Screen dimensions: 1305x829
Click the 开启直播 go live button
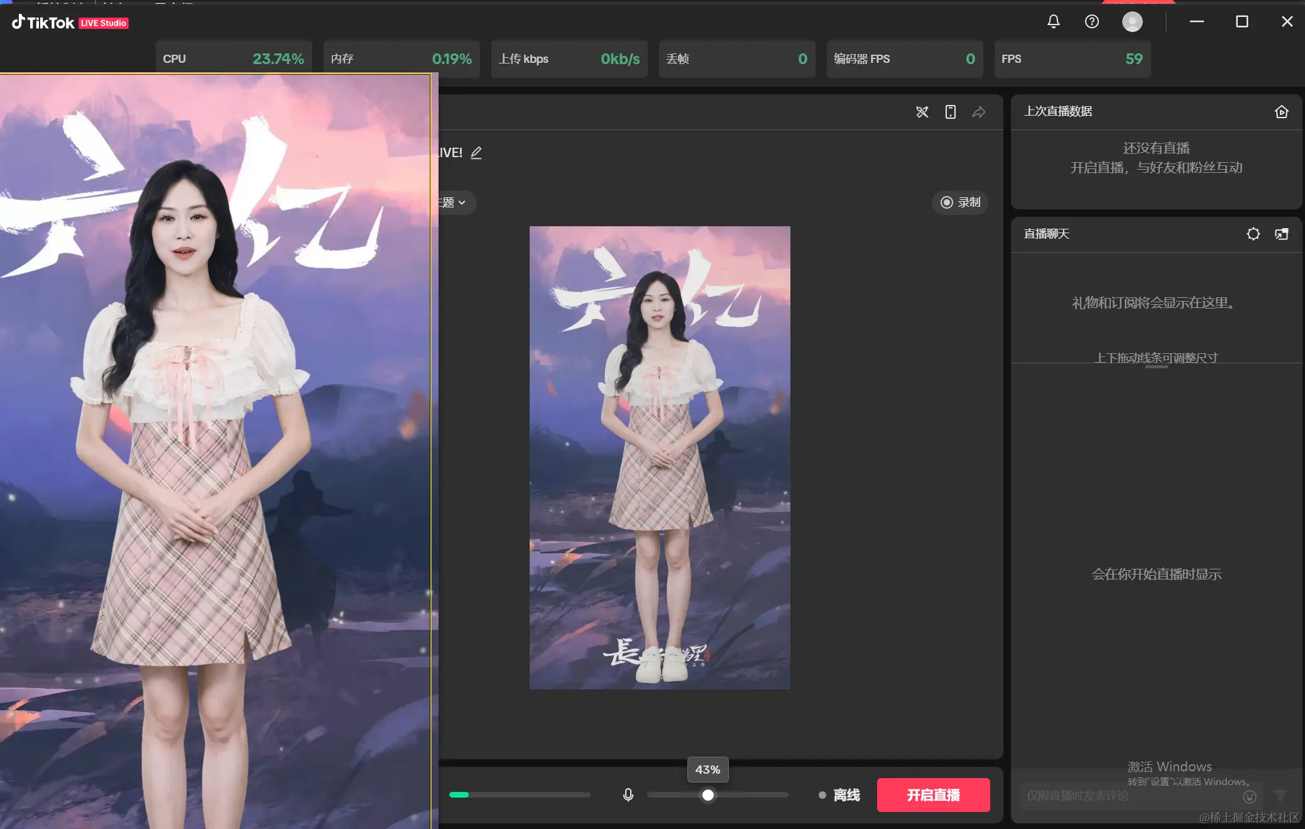click(x=933, y=795)
